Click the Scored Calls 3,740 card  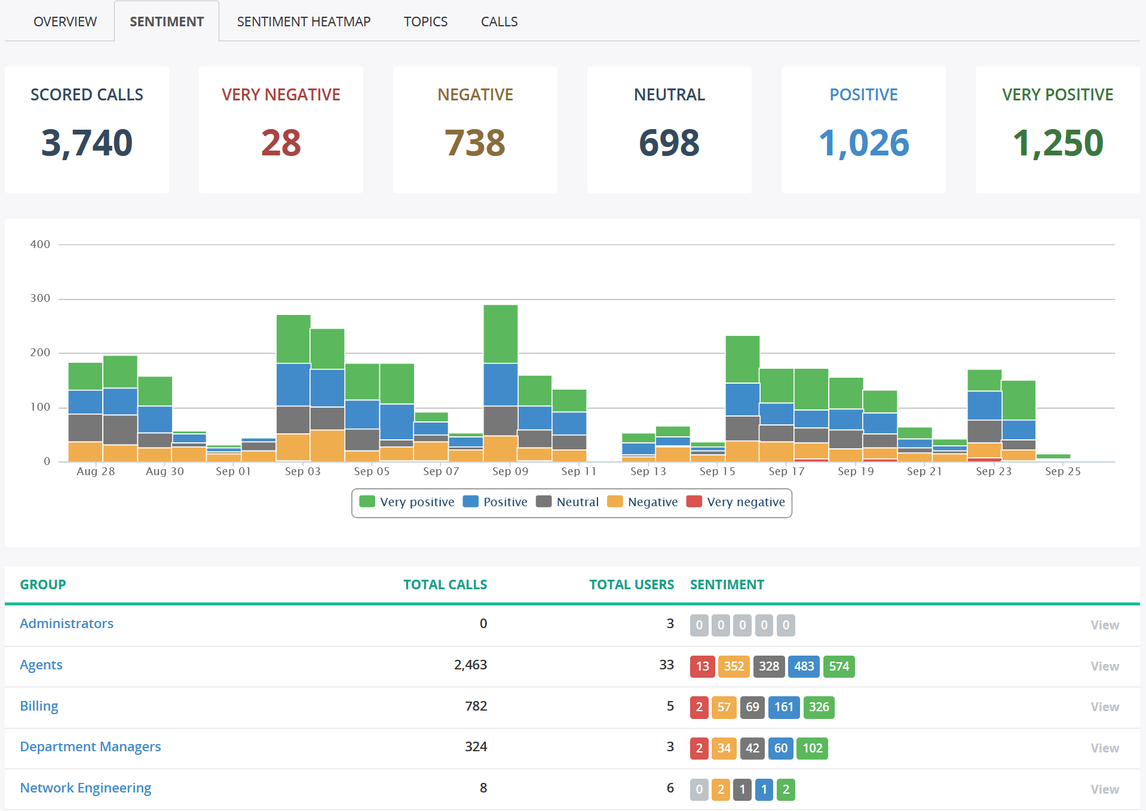click(x=87, y=129)
